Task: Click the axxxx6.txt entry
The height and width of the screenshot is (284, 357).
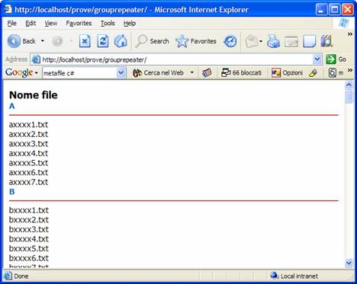Action: pyautogui.click(x=28, y=173)
